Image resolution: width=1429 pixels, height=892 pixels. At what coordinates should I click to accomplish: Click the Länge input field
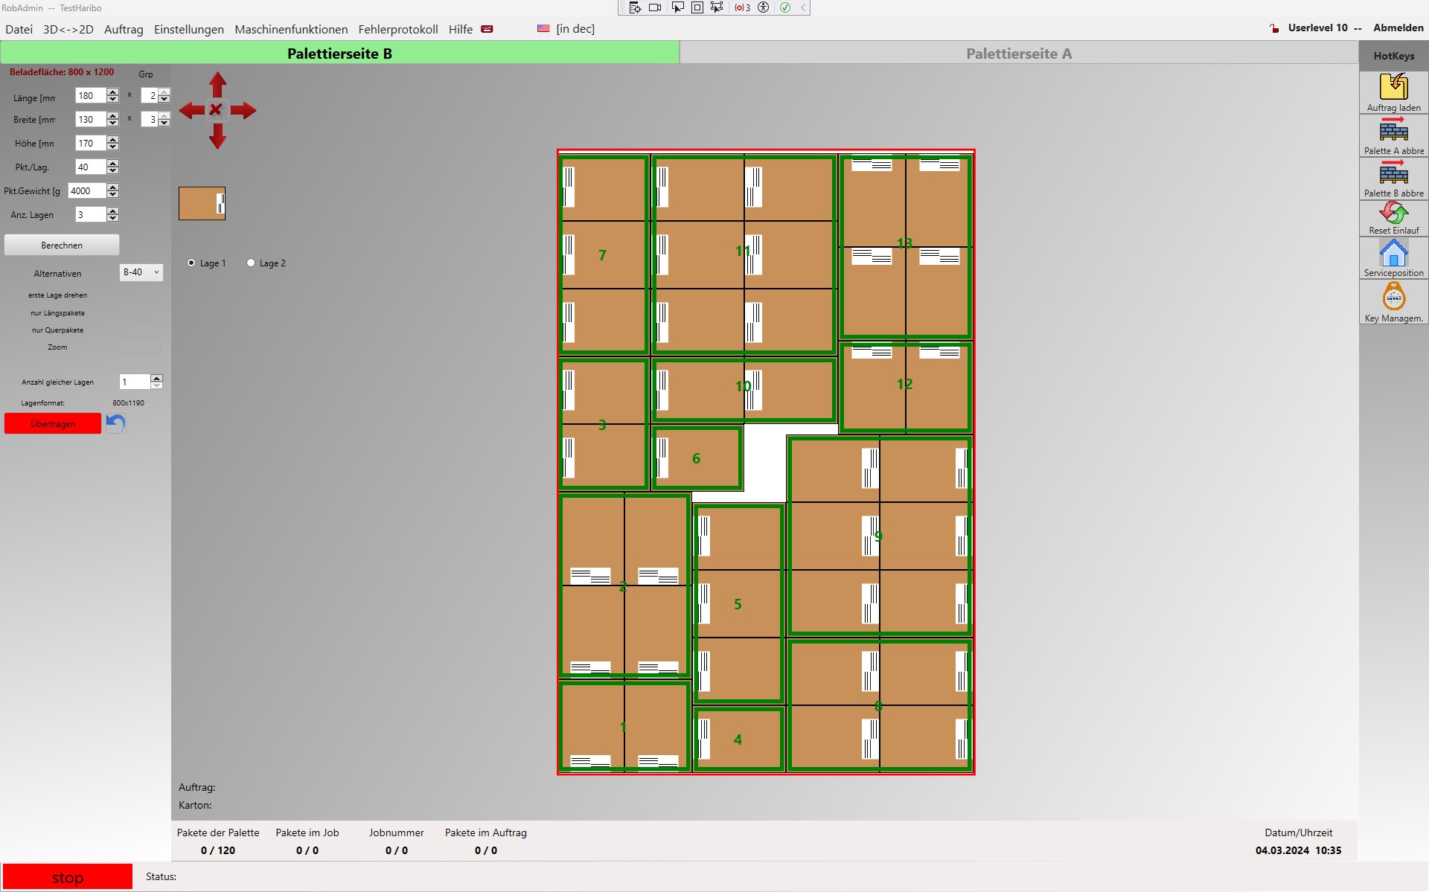pos(91,95)
